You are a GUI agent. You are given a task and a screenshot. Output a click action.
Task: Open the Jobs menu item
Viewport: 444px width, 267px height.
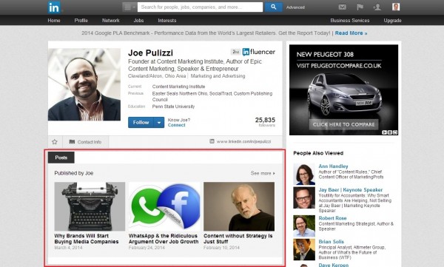click(138, 21)
